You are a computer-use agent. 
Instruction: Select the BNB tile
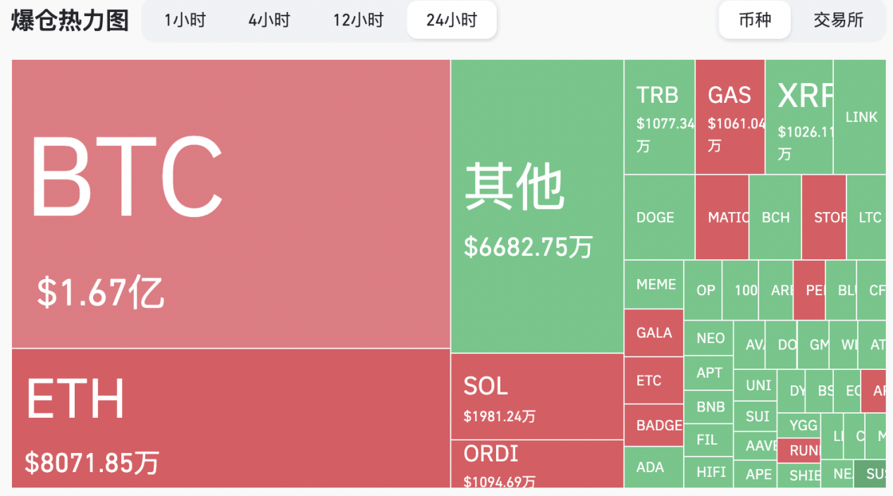tap(708, 407)
